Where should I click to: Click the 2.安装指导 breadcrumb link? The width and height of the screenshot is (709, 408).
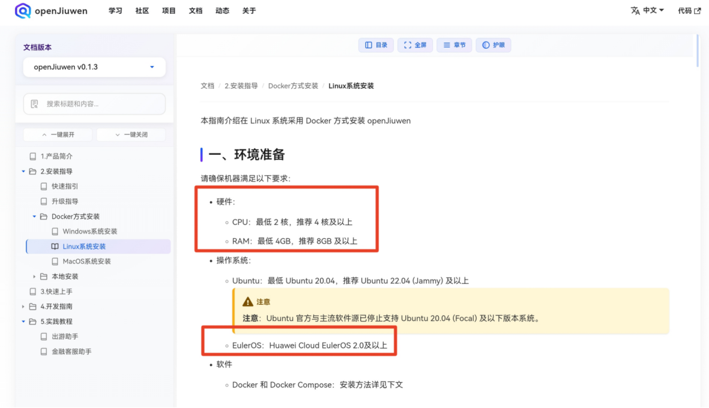point(241,86)
